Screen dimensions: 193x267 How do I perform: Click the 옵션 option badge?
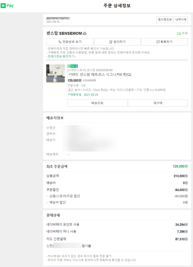pyautogui.click(x=70, y=90)
